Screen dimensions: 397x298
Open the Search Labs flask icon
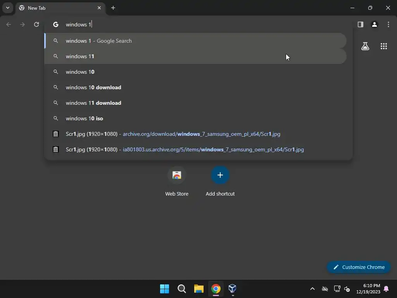(x=365, y=46)
